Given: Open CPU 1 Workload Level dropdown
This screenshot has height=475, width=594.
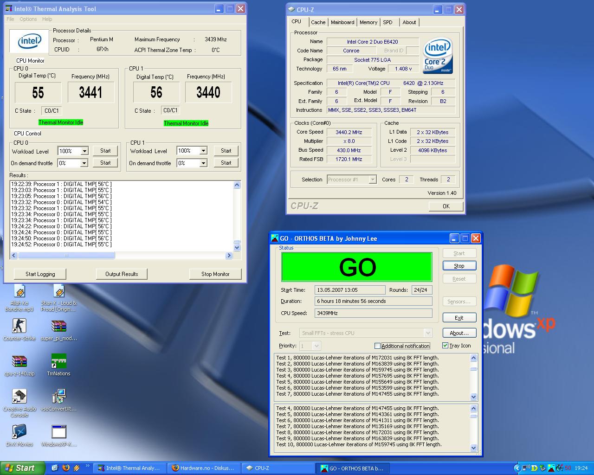Looking at the screenshot, I should 203,151.
